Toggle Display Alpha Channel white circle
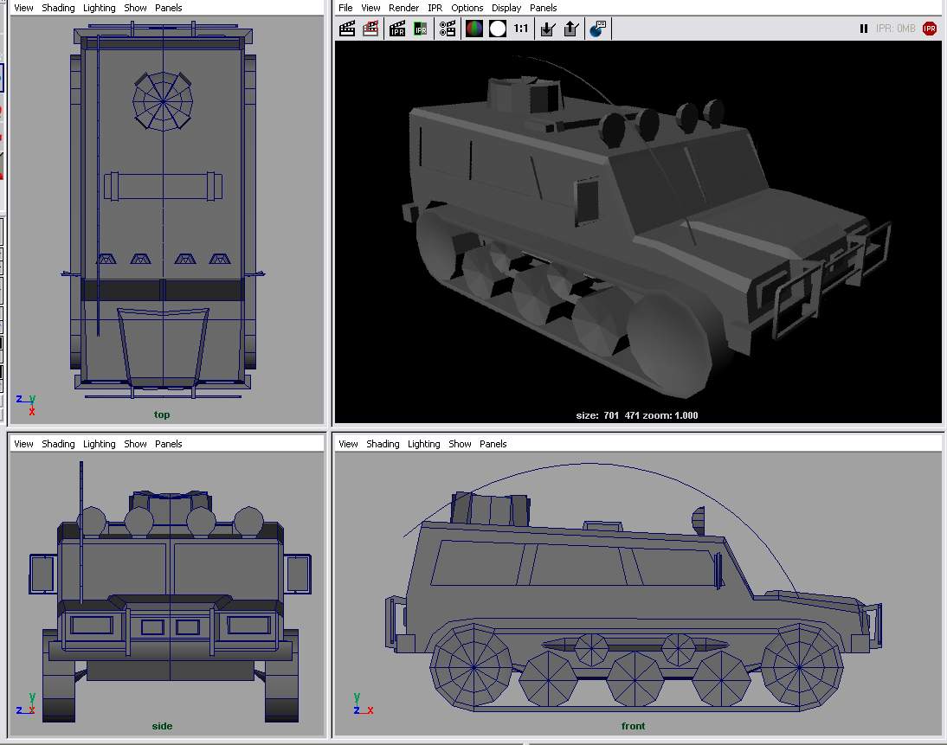The width and height of the screenshot is (947, 745). pos(498,29)
